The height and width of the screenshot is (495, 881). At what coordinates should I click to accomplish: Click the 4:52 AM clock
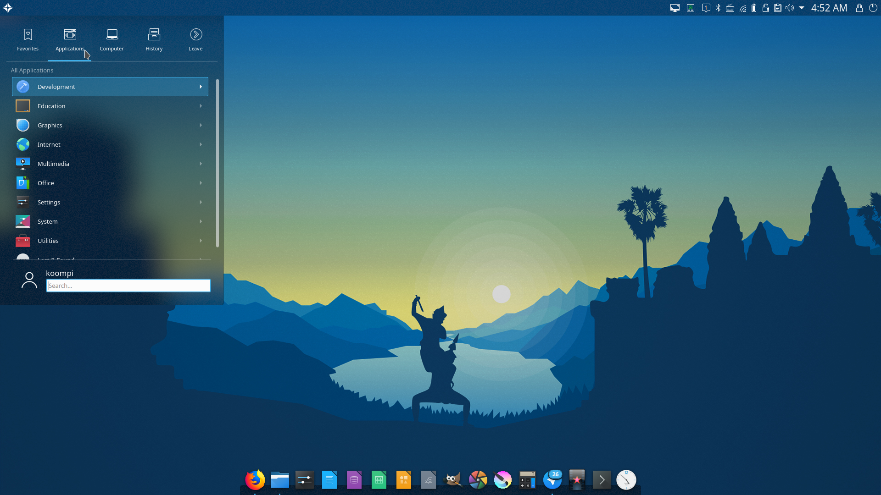[829, 8]
